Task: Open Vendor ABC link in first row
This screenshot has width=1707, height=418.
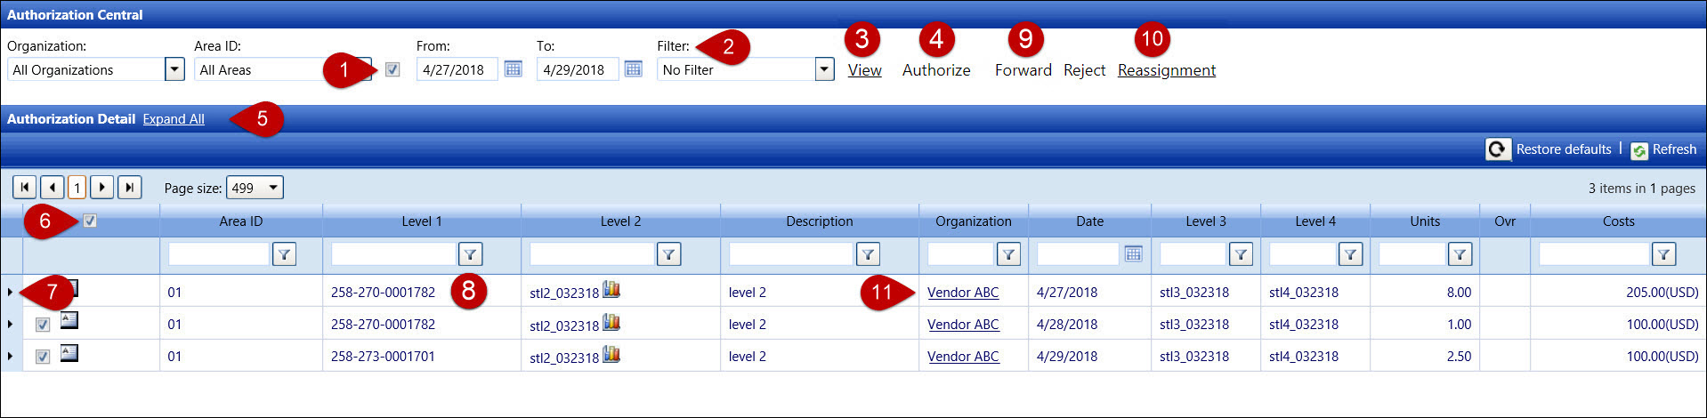Action: pyautogui.click(x=962, y=292)
